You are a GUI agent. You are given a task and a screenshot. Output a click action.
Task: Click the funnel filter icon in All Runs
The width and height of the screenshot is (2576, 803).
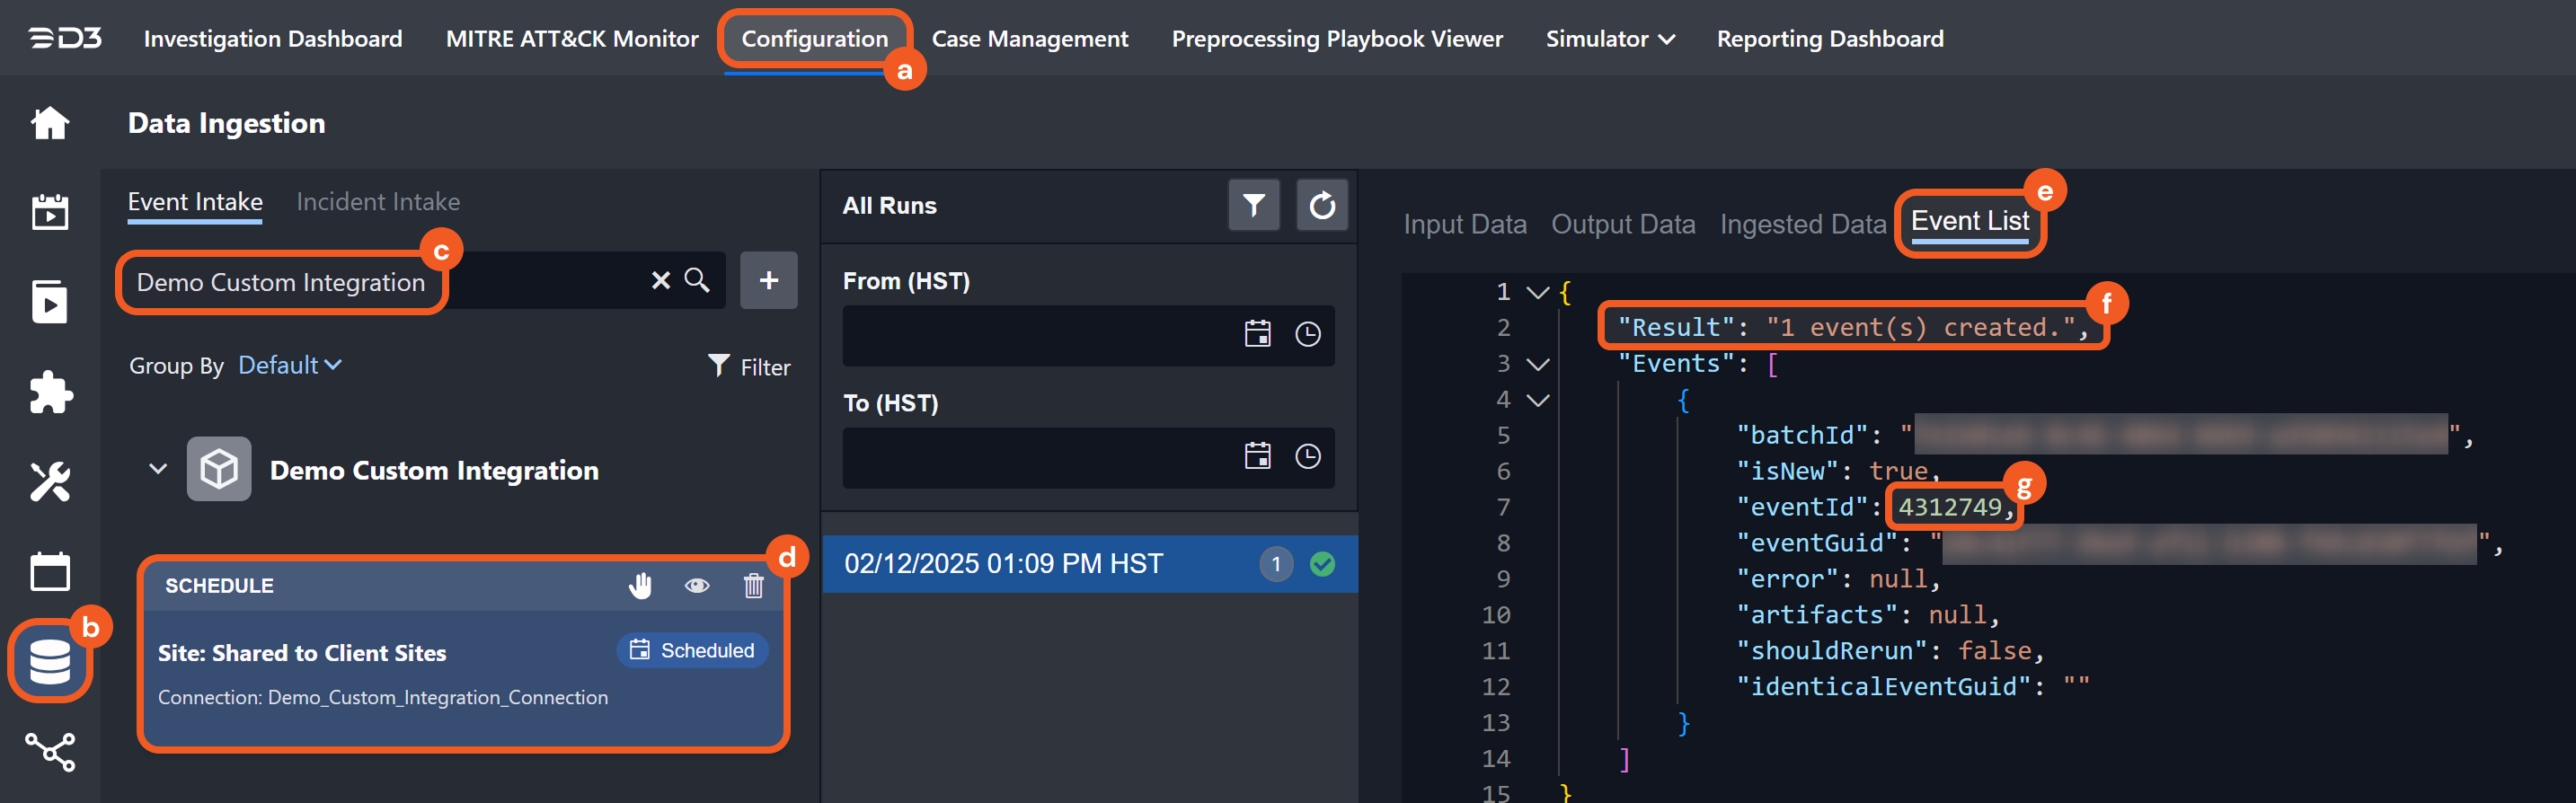[1253, 205]
